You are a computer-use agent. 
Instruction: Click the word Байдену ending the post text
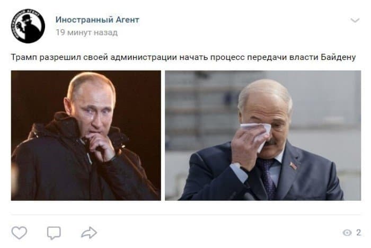(338, 57)
